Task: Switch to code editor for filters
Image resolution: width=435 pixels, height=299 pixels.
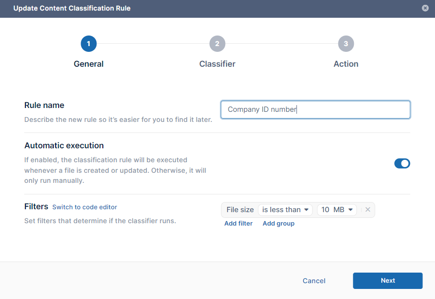Action: 85,207
